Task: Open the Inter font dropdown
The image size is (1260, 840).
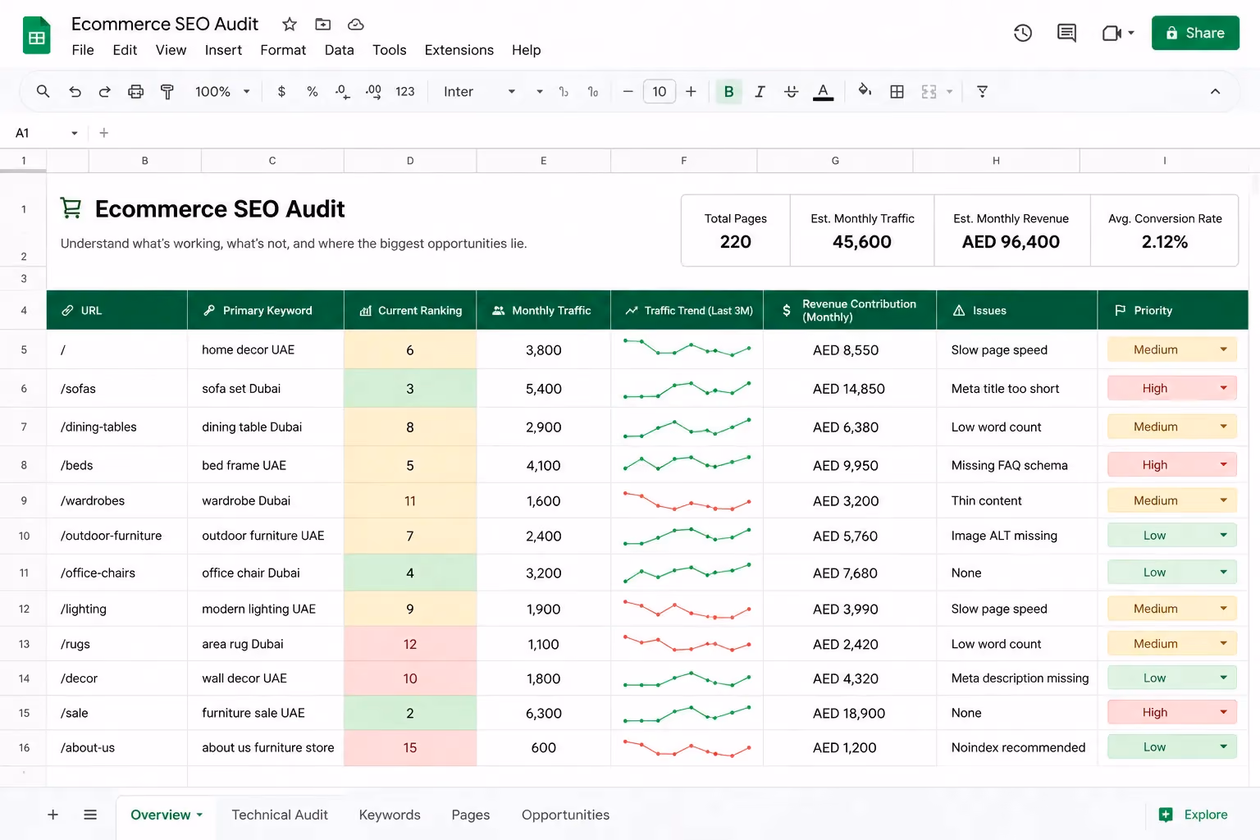Action: 479,92
